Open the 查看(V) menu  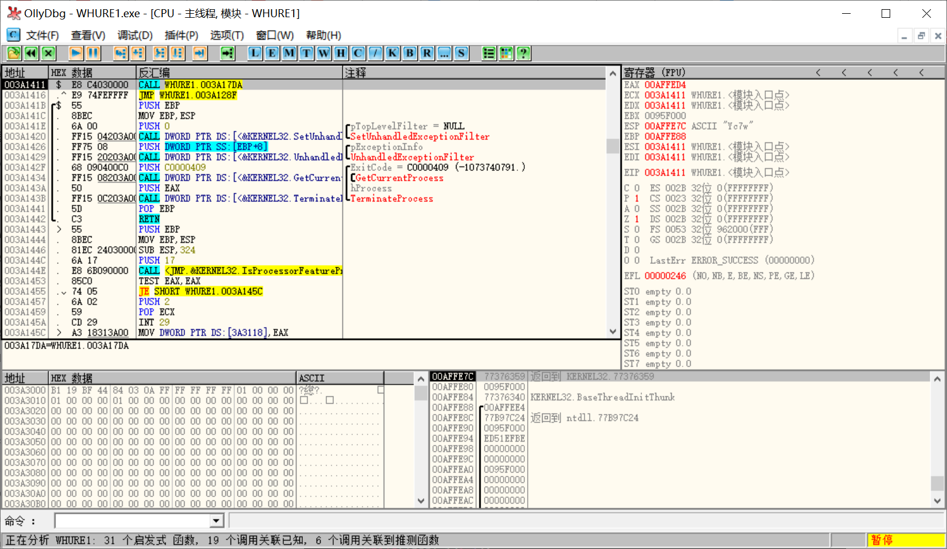[x=88, y=35]
